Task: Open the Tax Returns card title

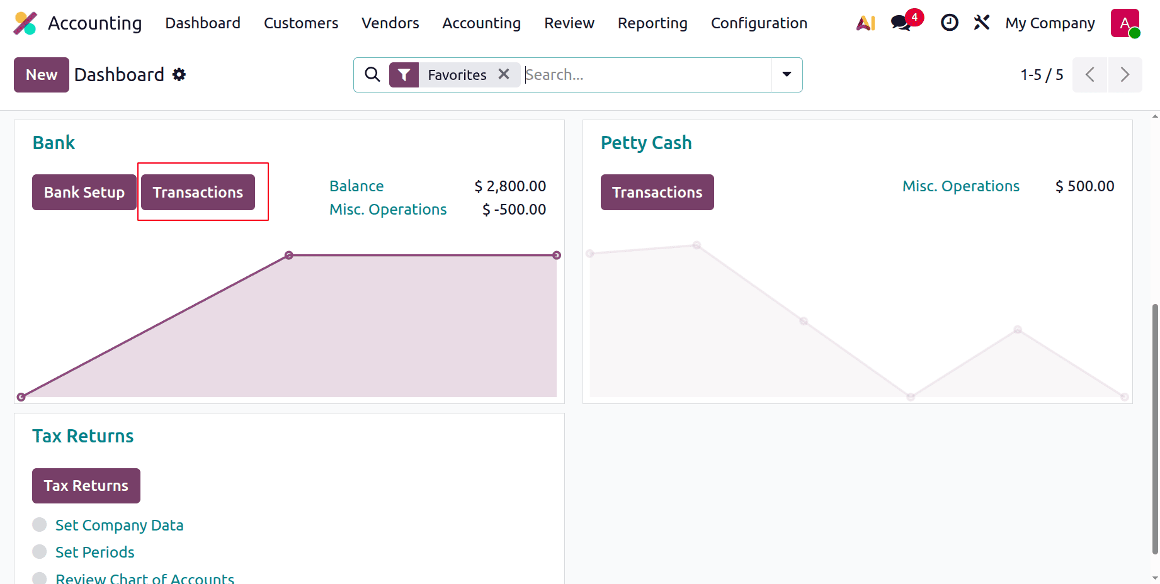Action: 83,436
